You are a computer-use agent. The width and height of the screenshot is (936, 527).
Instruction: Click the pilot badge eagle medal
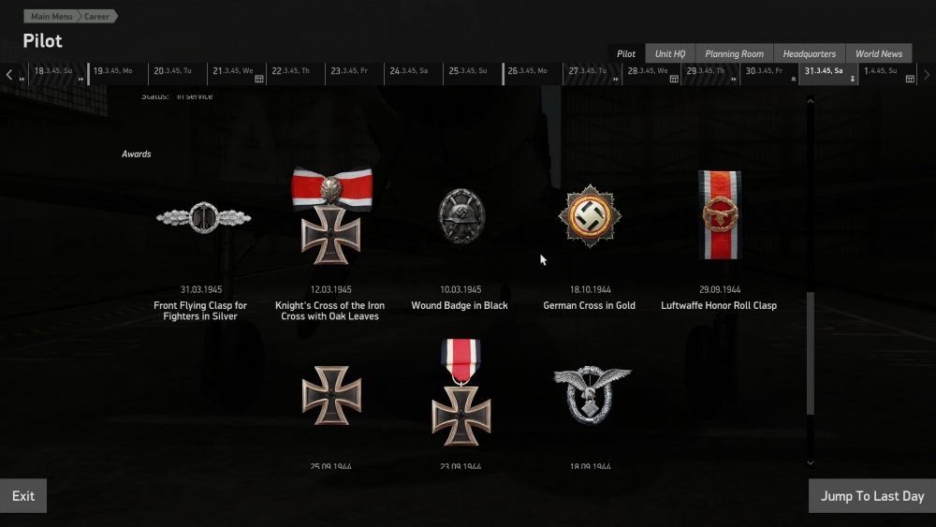pos(592,394)
